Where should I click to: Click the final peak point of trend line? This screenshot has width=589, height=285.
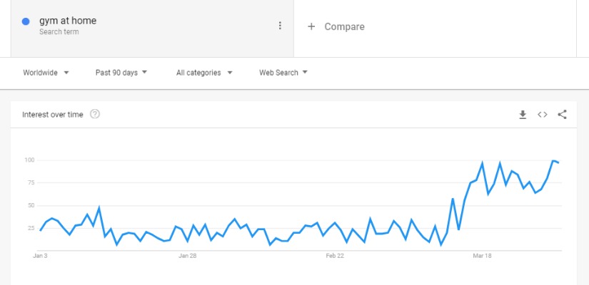point(553,161)
